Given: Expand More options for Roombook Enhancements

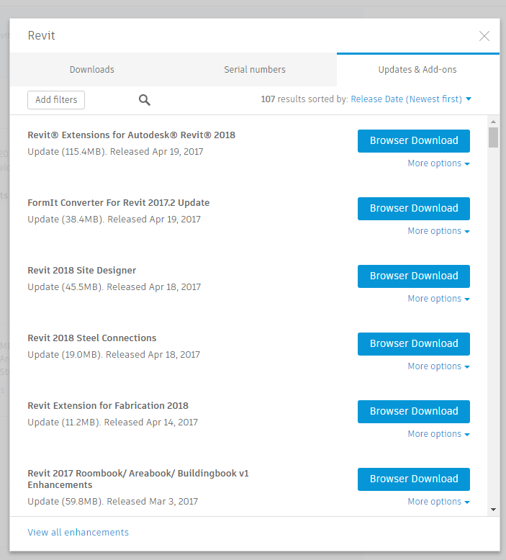Looking at the screenshot, I should 438,502.
